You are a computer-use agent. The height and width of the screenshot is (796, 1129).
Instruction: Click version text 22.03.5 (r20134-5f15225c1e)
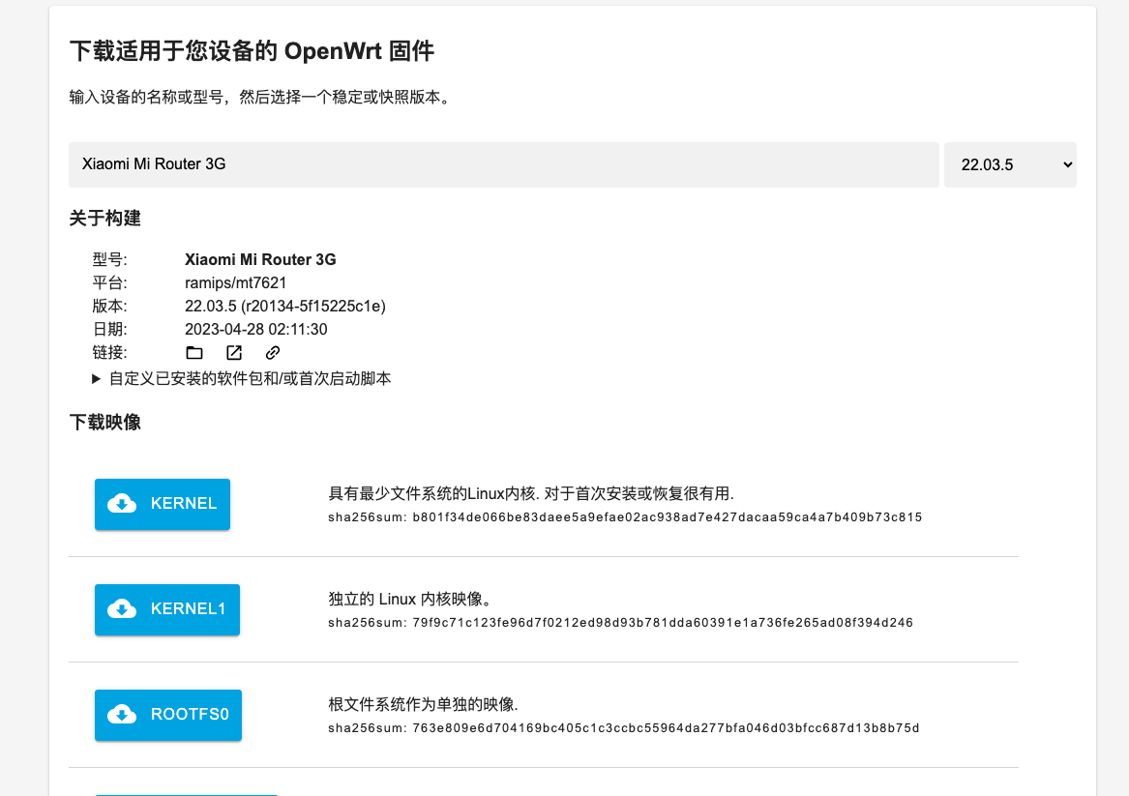pos(285,306)
